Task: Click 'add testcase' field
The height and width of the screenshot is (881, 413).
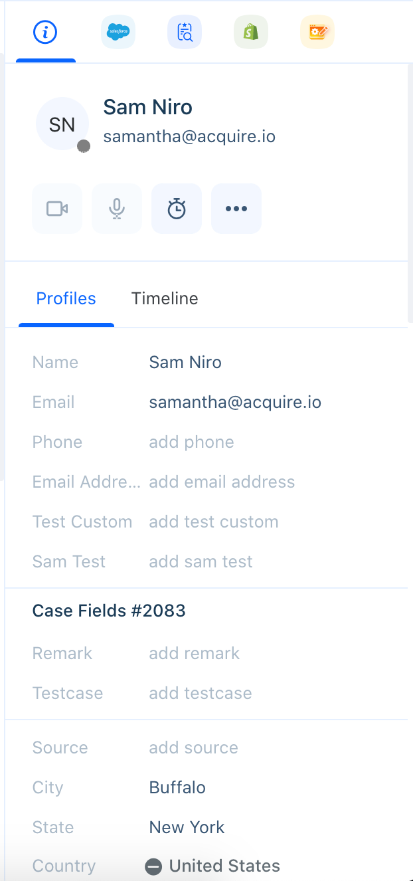Action: [201, 693]
